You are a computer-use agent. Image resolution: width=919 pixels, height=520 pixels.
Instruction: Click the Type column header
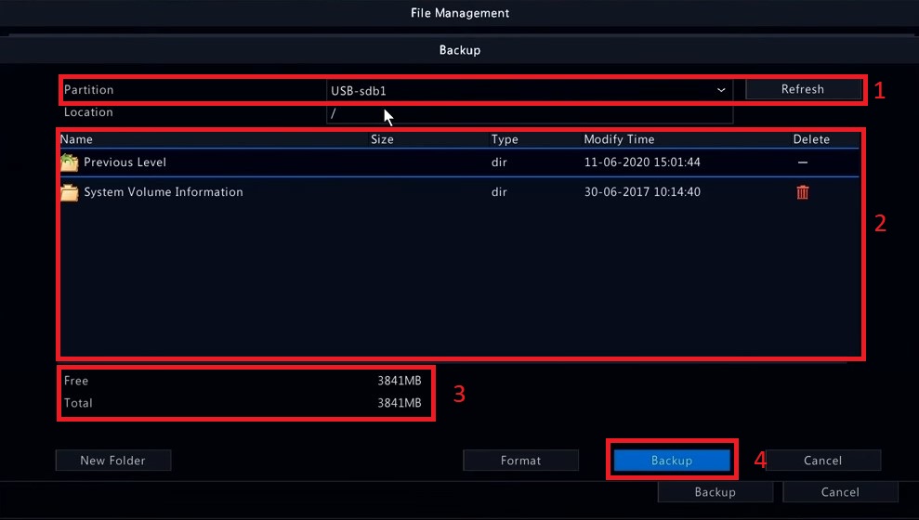(505, 139)
